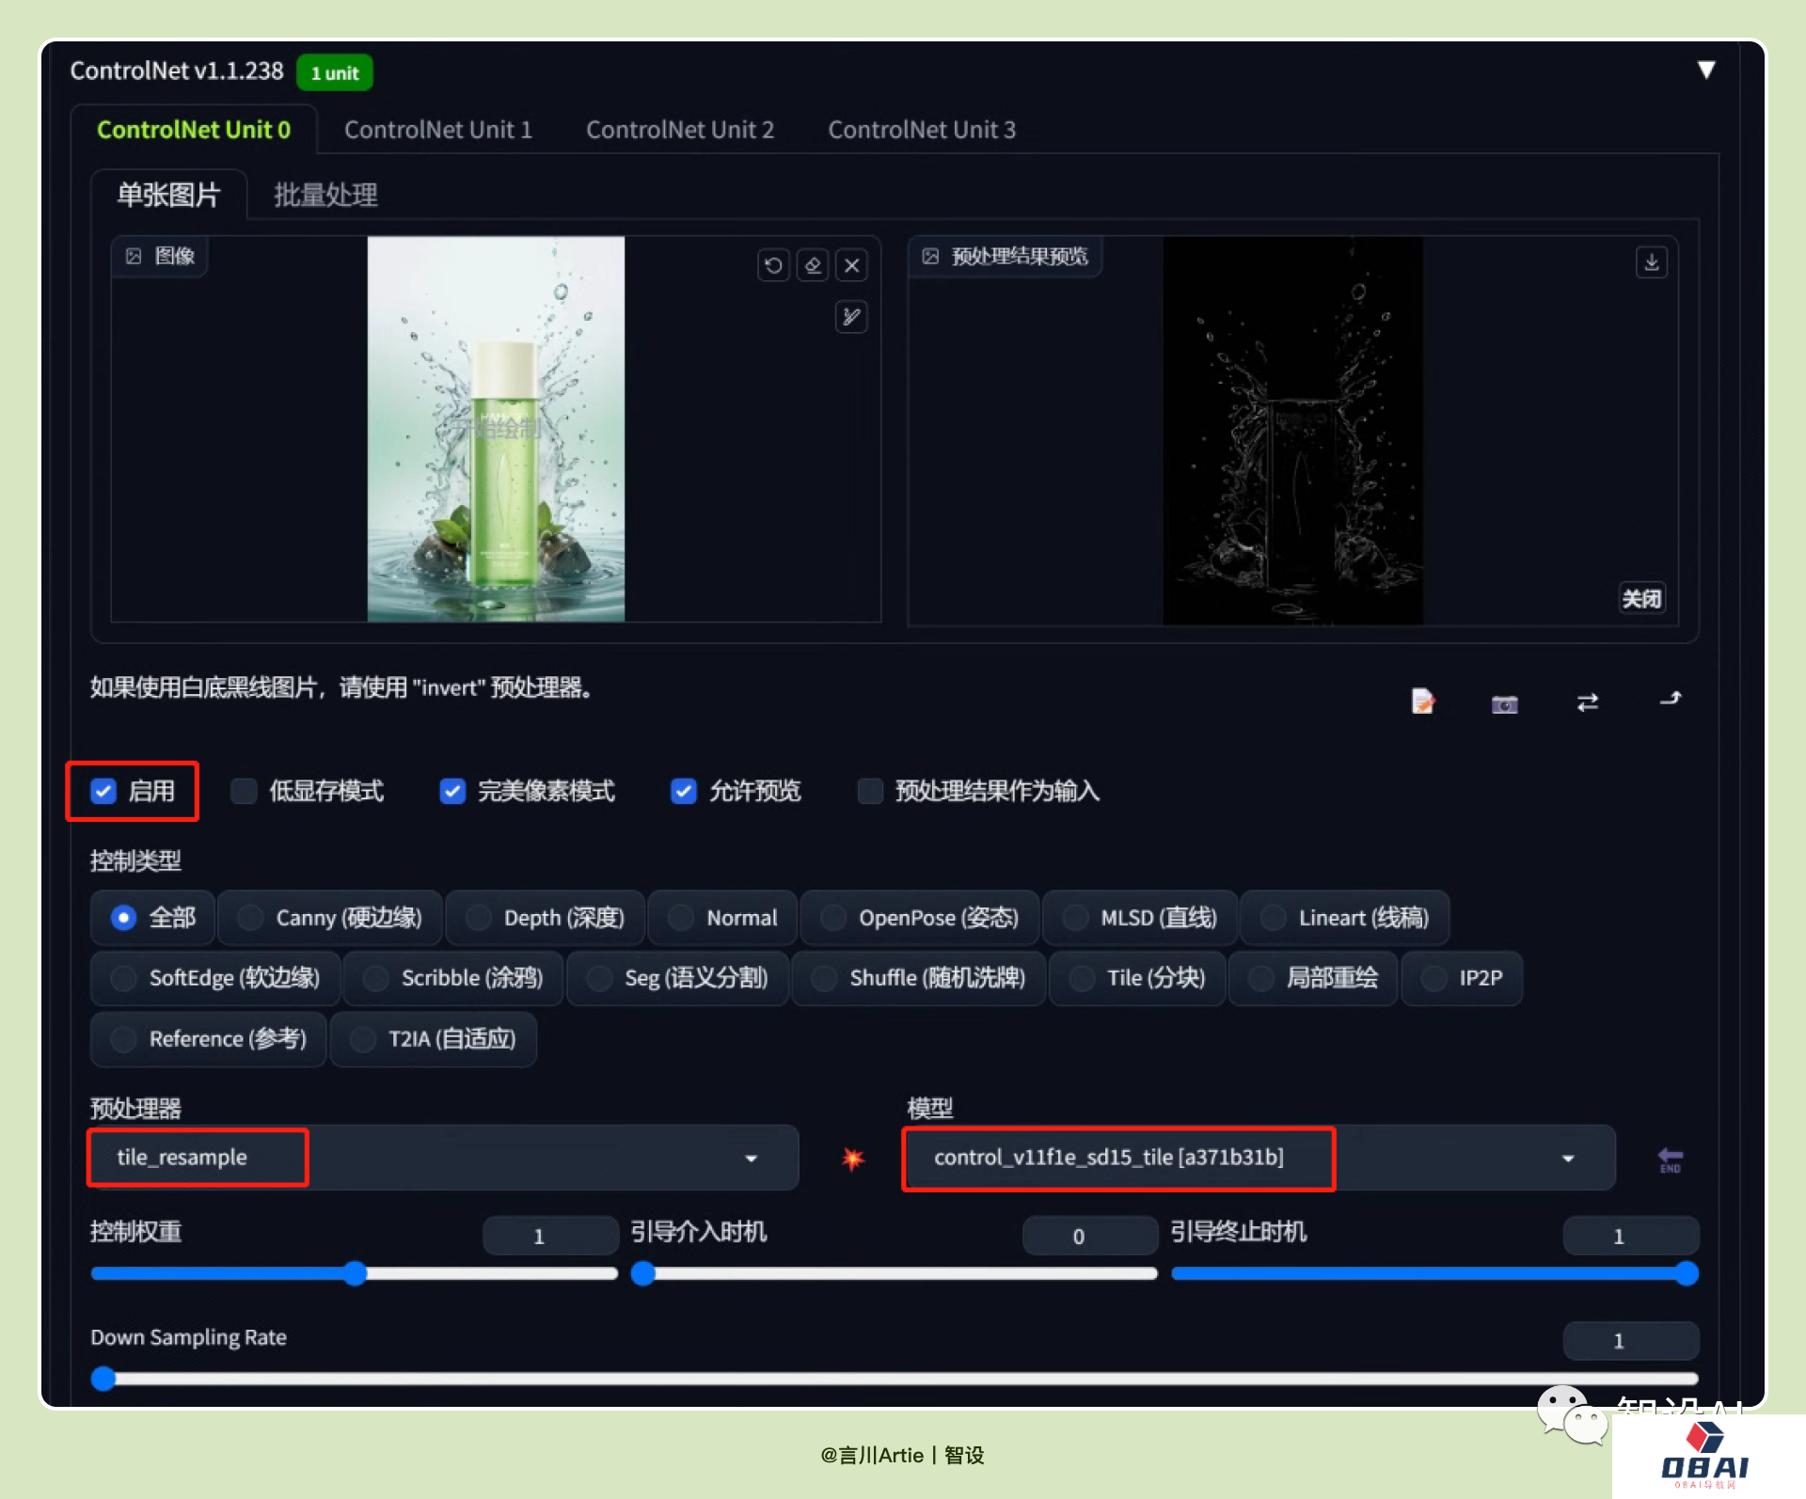Switch to the ControlNet Unit 1 tab
1806x1499 pixels.
437,130
